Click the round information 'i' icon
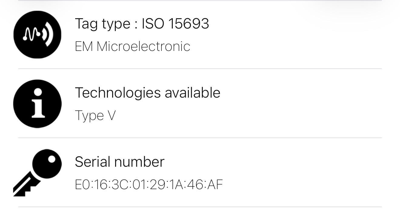Screen dimensions: 400x214 37,104
